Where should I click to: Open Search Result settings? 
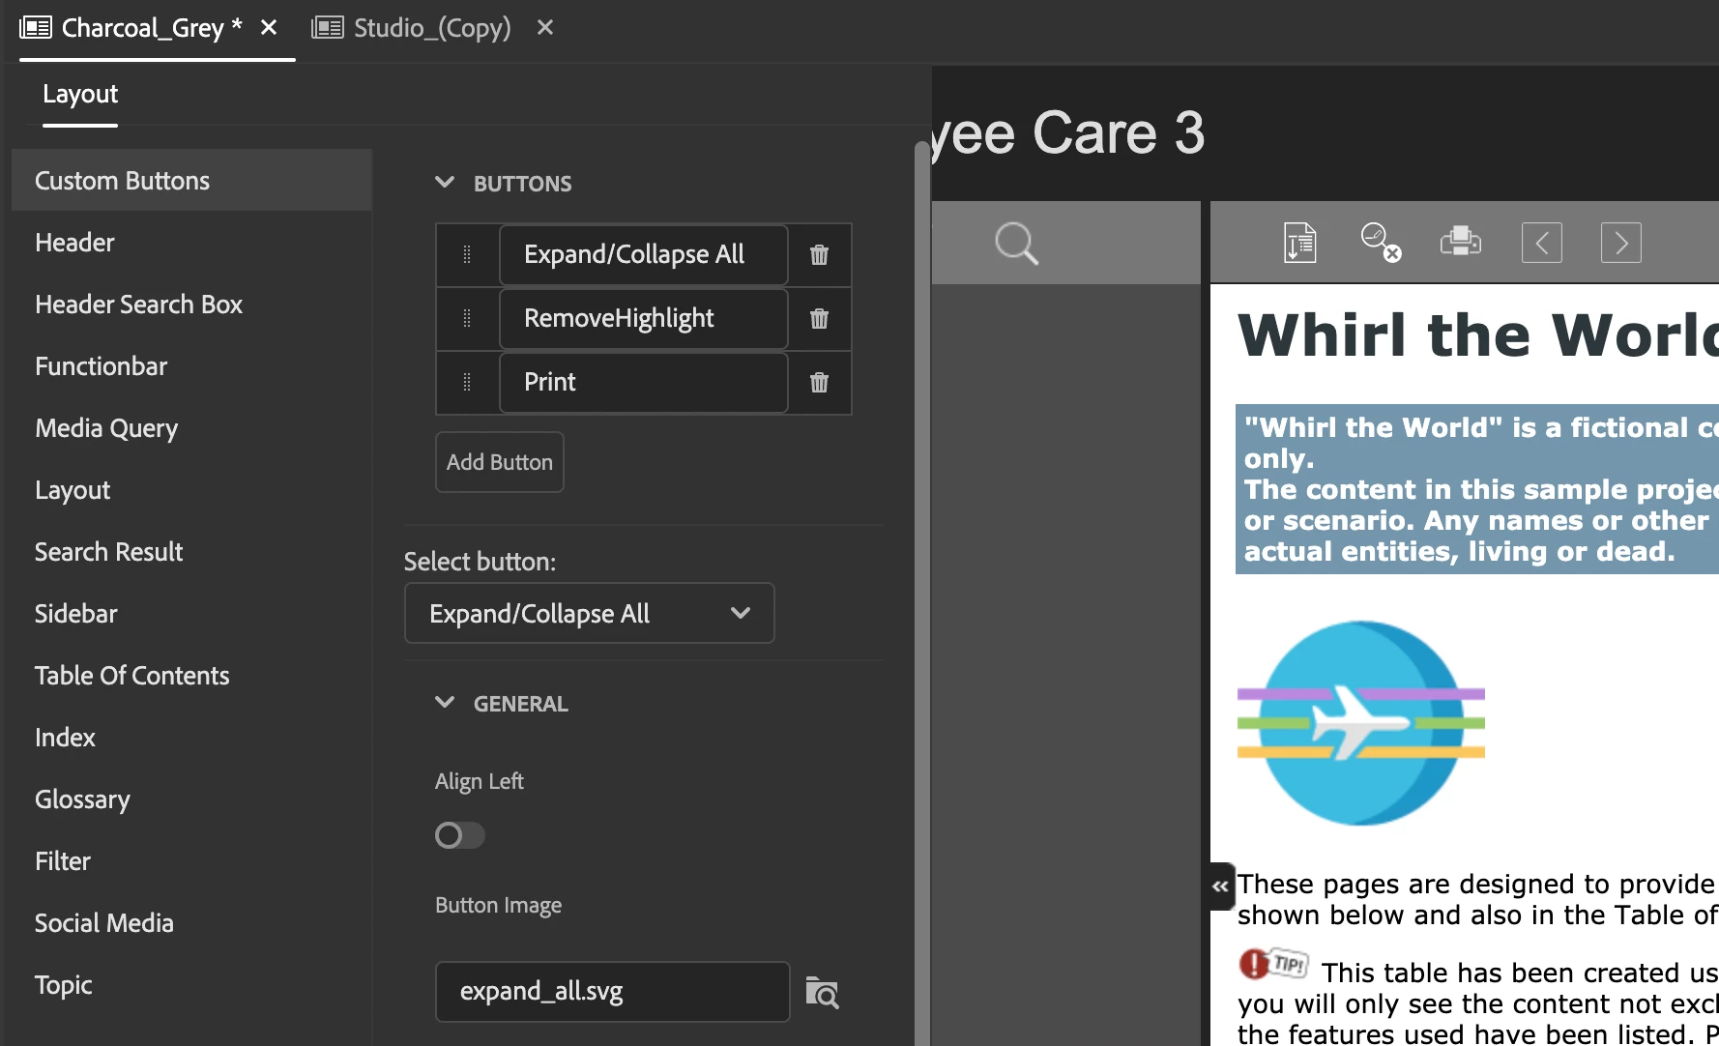[x=191, y=552]
